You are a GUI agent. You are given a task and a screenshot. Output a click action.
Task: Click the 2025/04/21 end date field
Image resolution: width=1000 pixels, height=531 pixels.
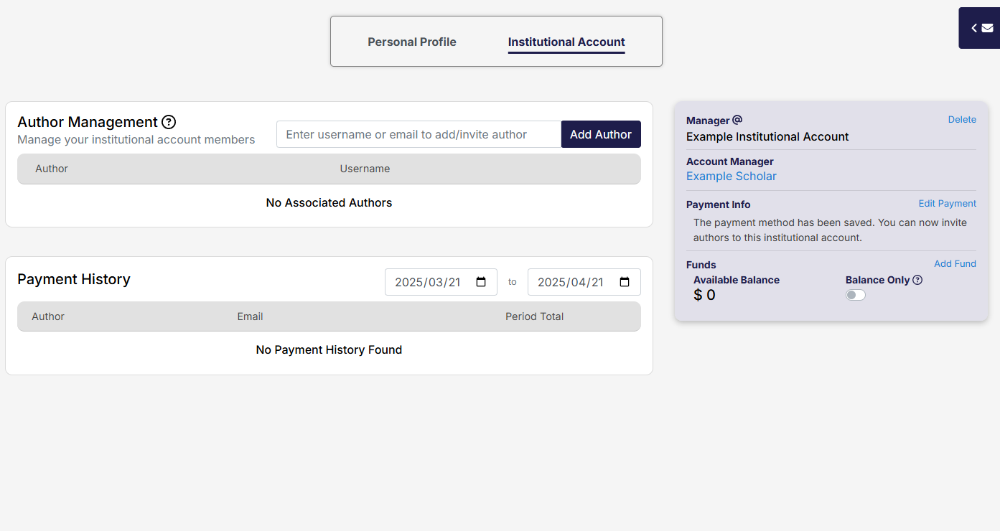pos(571,282)
